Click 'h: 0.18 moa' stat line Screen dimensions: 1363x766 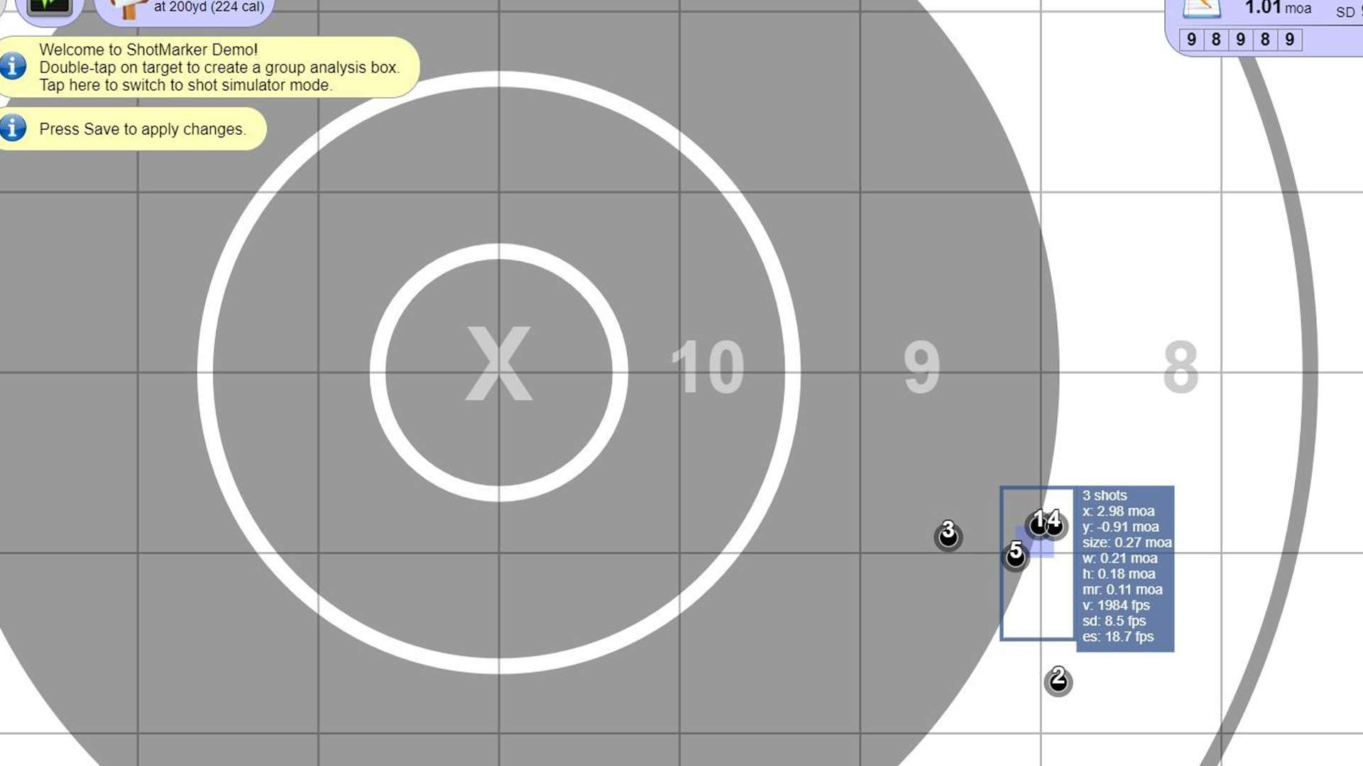pos(1118,574)
